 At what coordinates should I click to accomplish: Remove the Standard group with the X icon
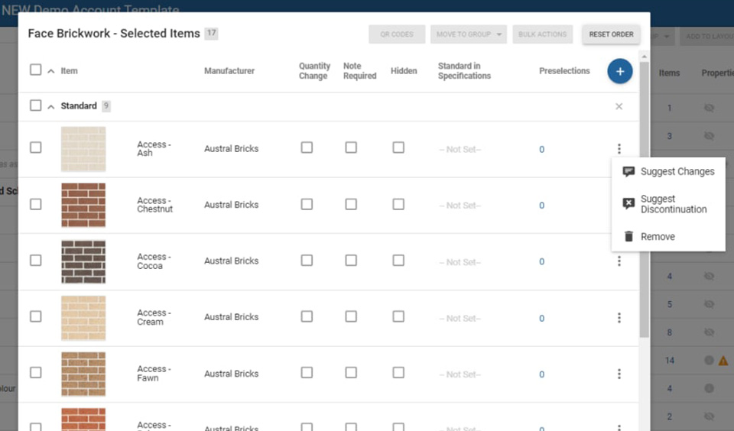pos(619,106)
